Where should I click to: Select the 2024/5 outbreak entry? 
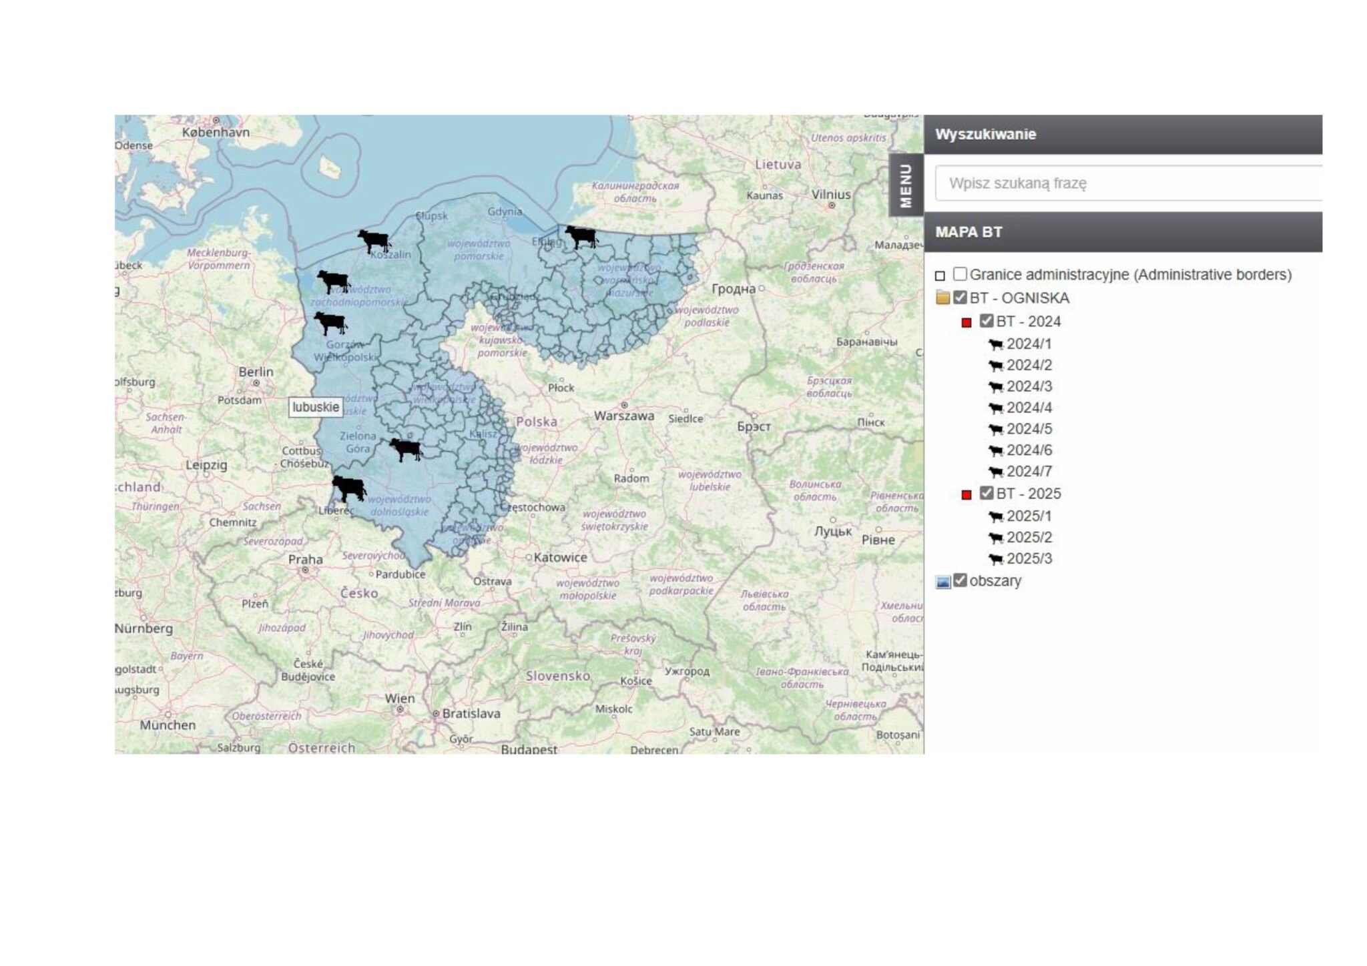coord(1029,429)
